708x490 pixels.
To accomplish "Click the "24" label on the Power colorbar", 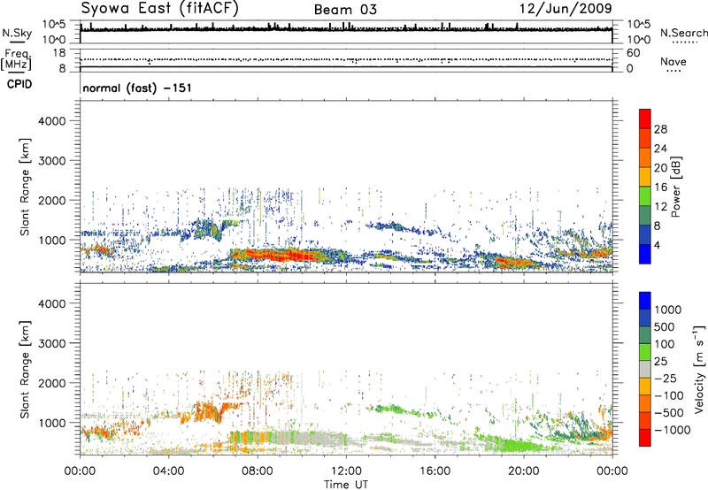I will point(660,149).
